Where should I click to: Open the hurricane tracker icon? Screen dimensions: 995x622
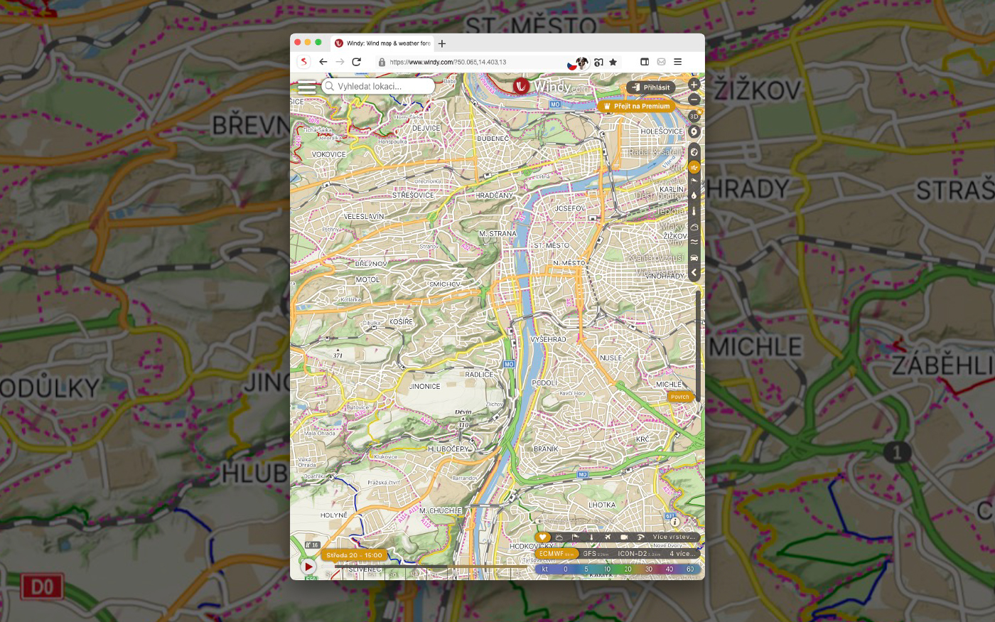click(x=694, y=132)
